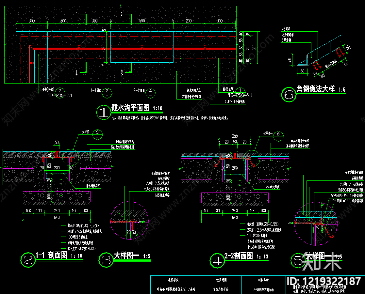Click the "@700间隔" spacing label in detail 6
This screenshot has width=365, height=294.
[x=331, y=64]
